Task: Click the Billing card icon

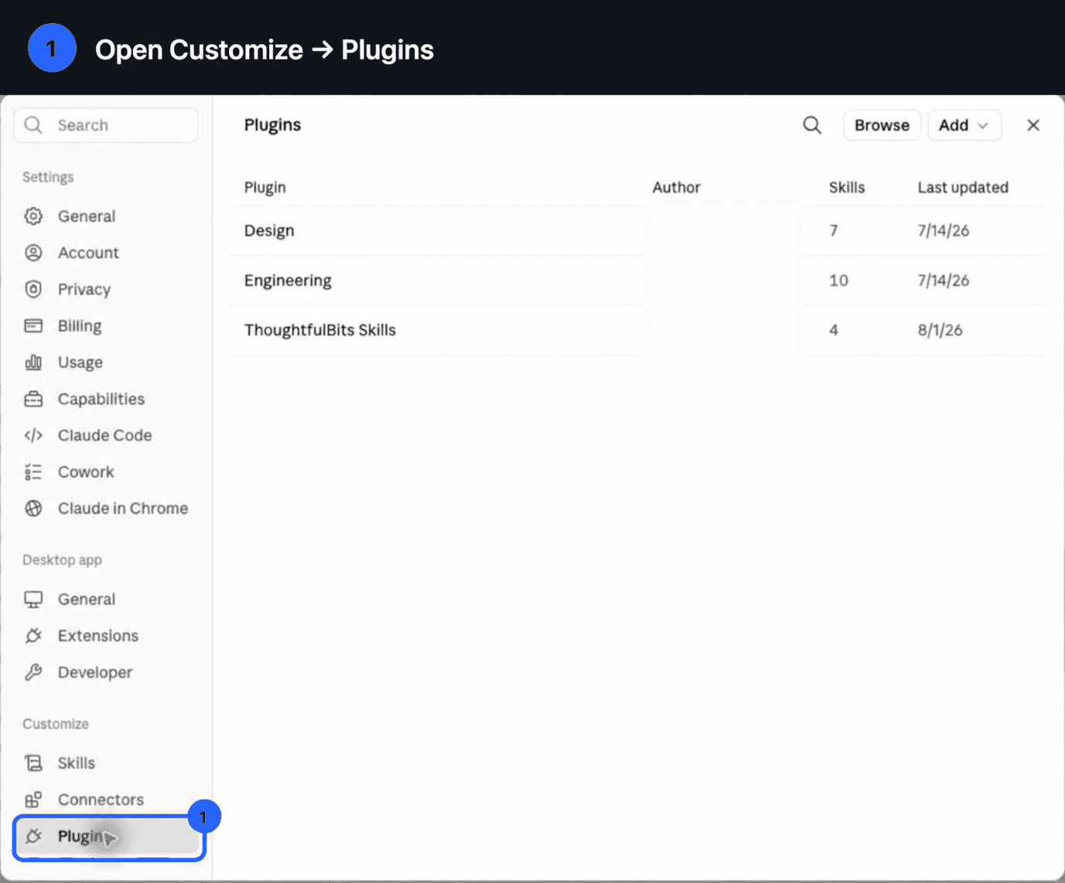Action: point(33,326)
